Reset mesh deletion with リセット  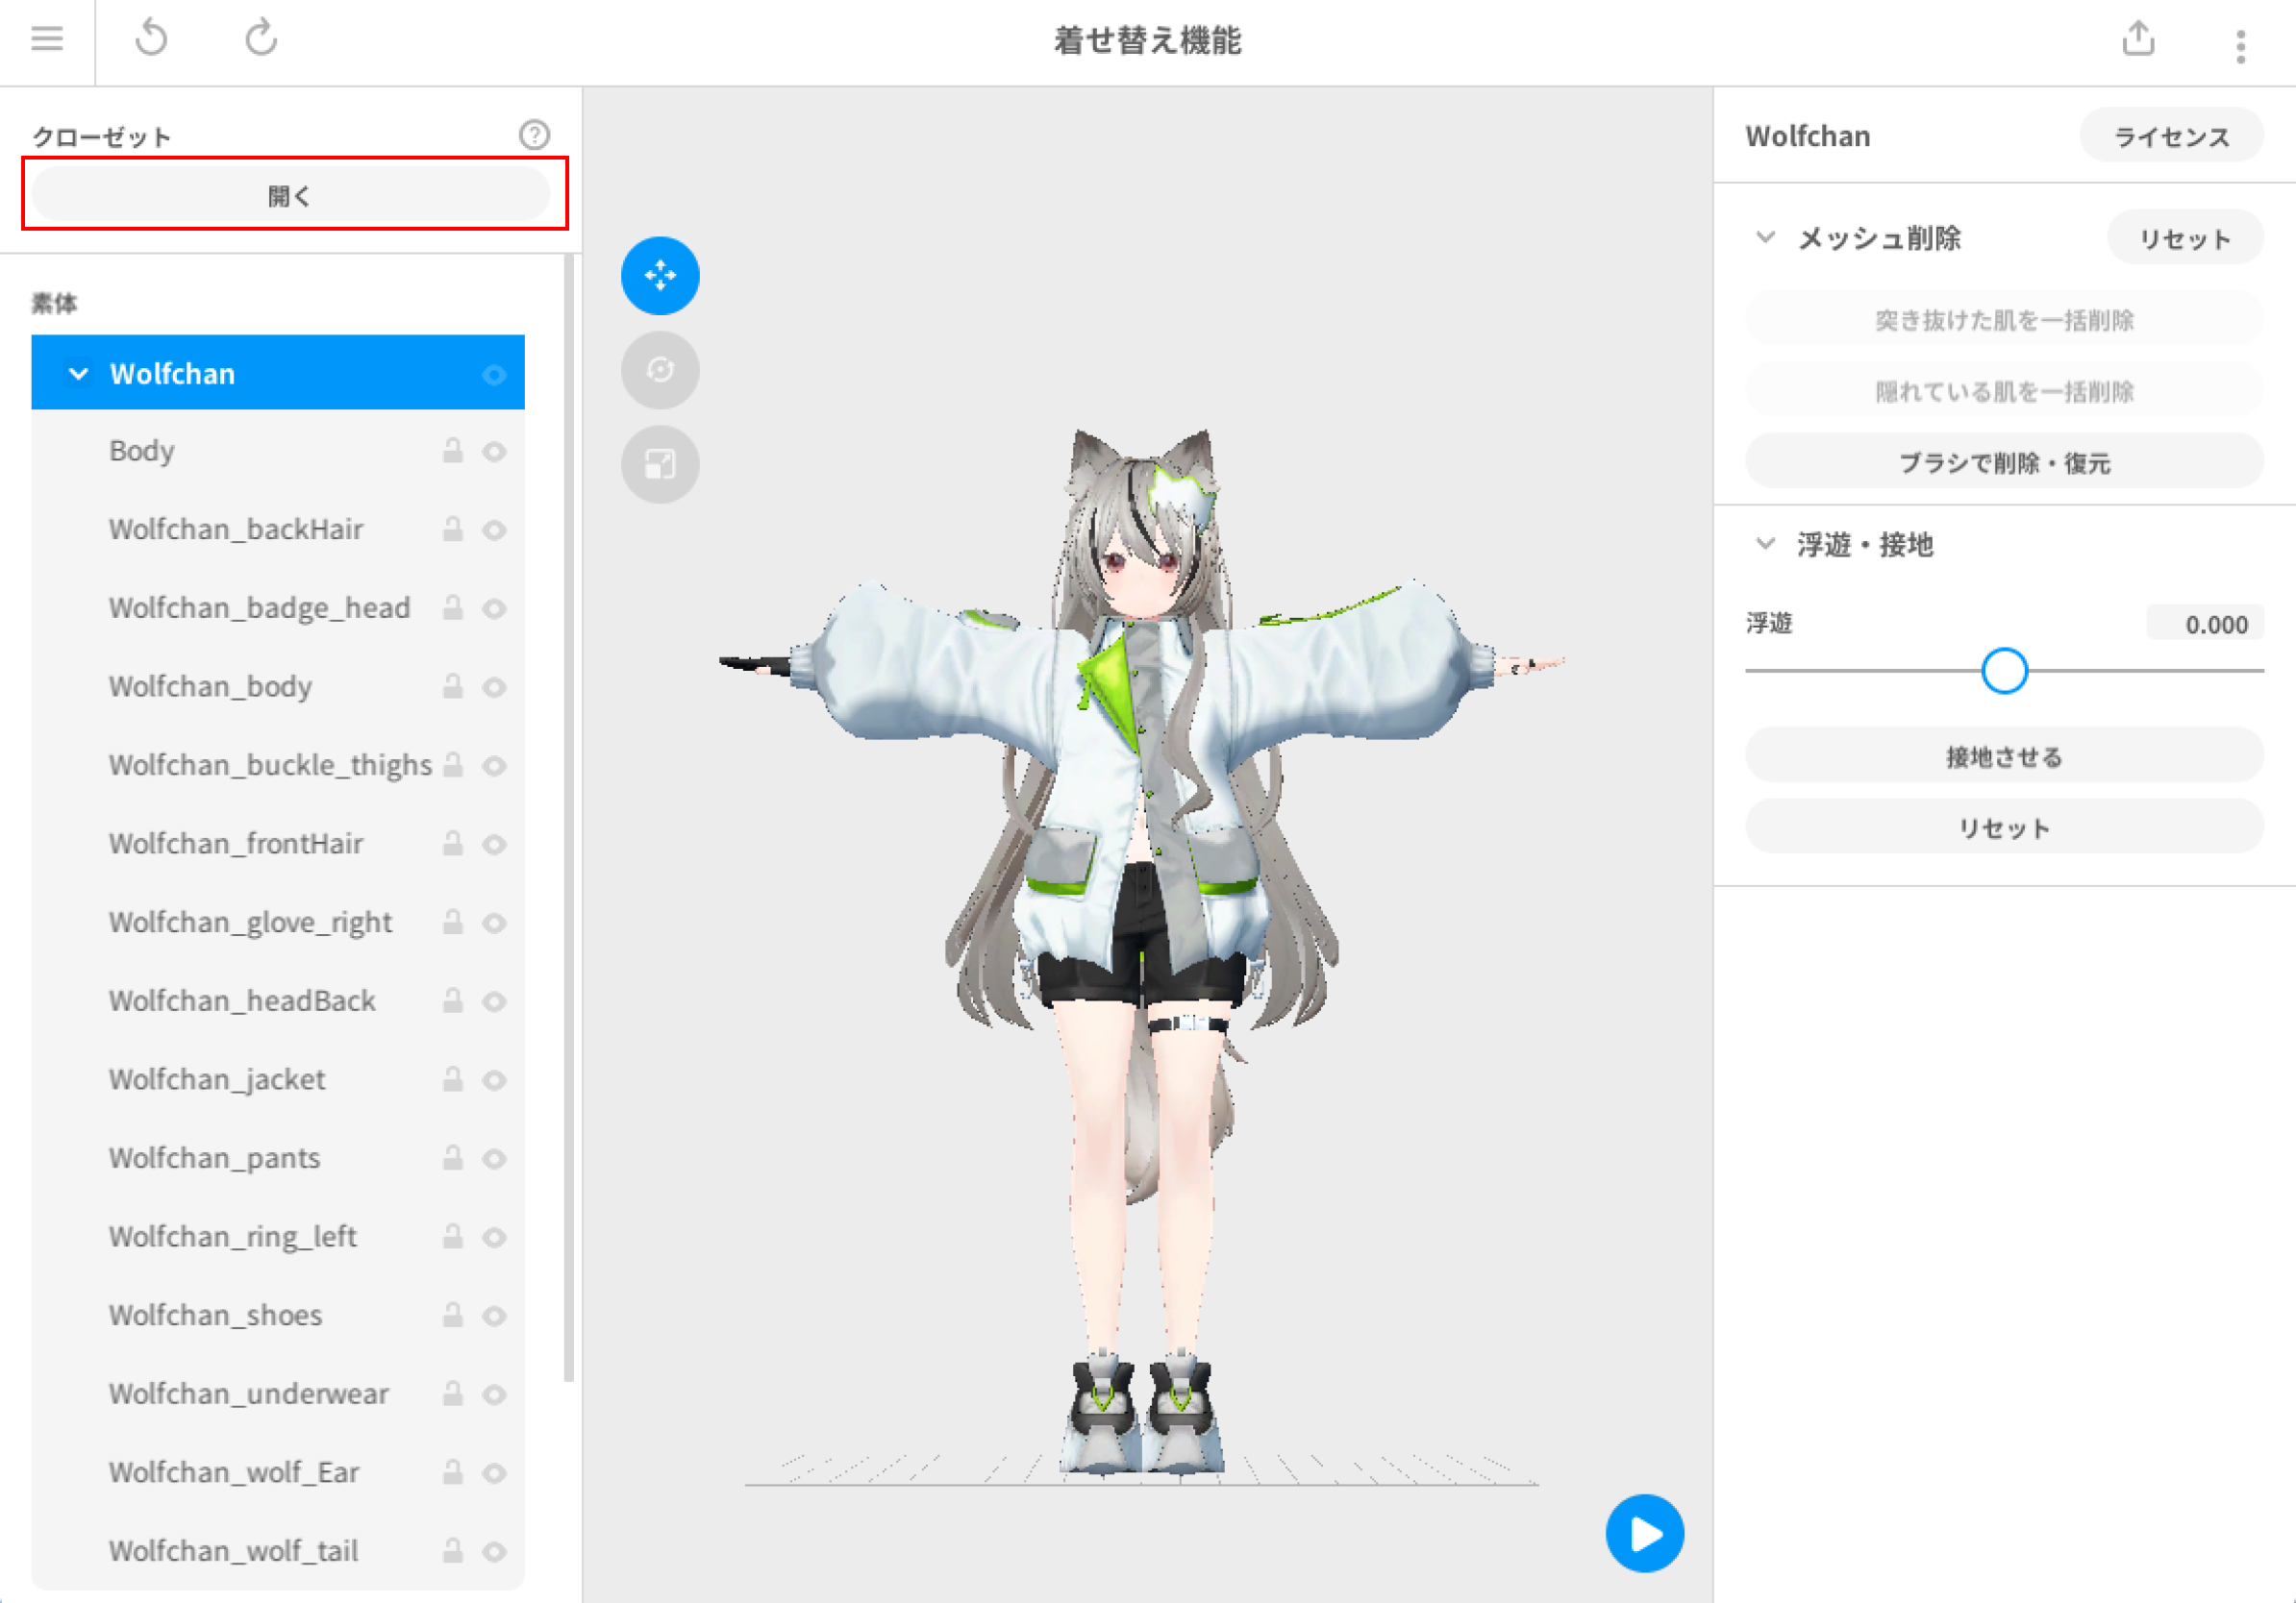pos(2184,237)
